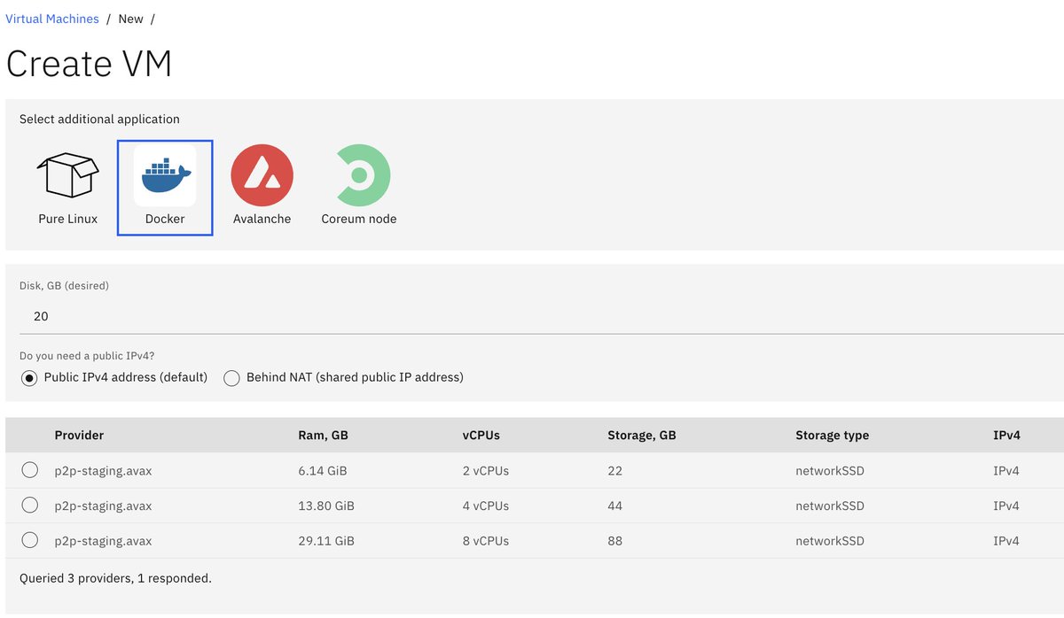
Task: Click networkSSD in the 22 GB row
Action: coord(830,471)
